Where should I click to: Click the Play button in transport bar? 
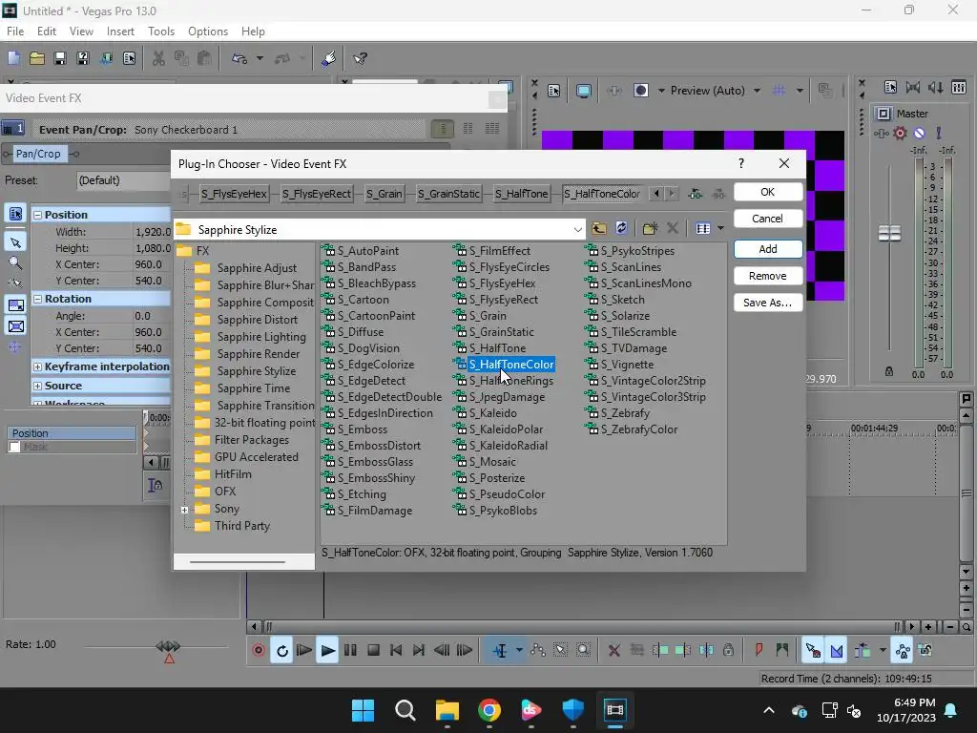point(327,650)
